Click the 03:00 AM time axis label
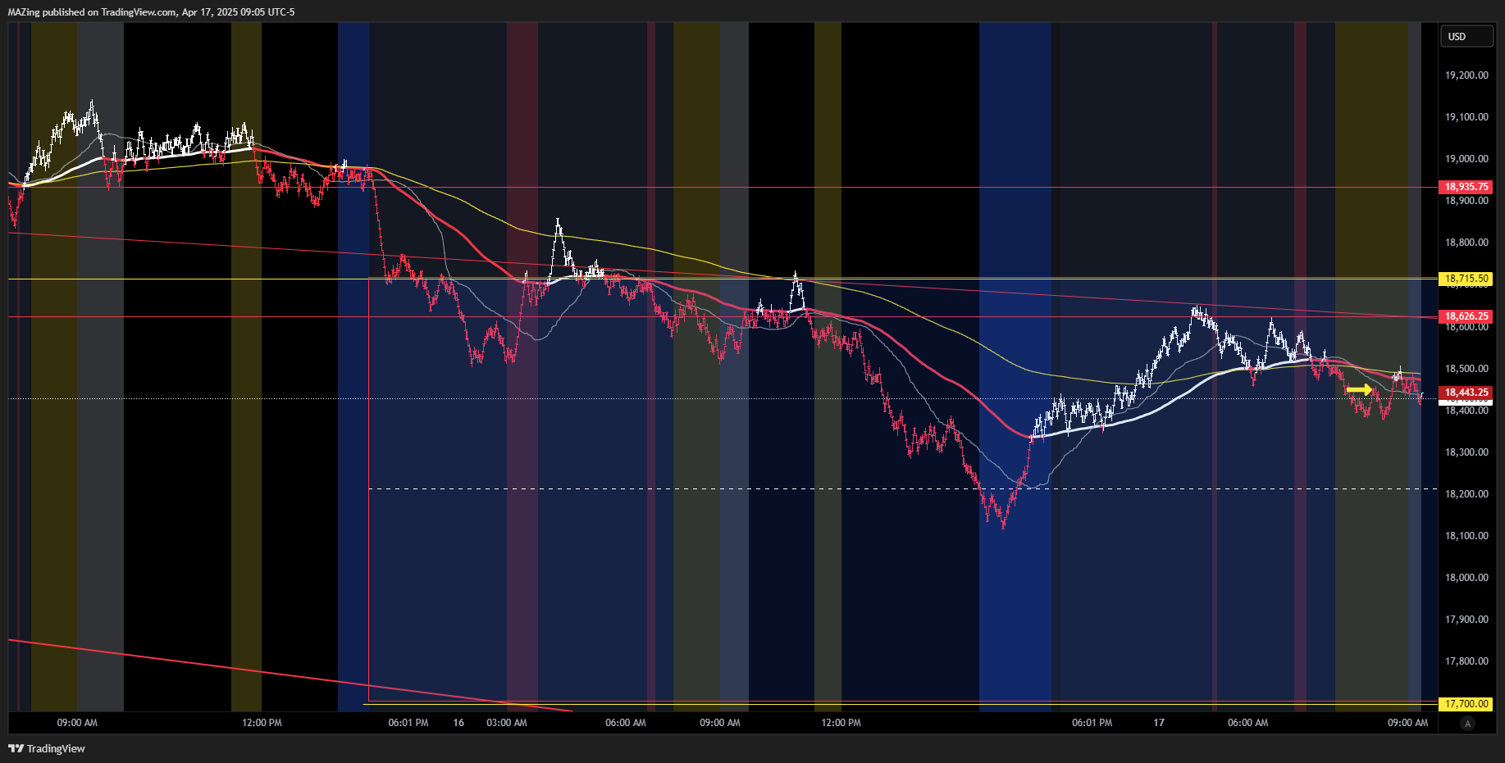Screen dimensions: 1505x763 (507, 723)
